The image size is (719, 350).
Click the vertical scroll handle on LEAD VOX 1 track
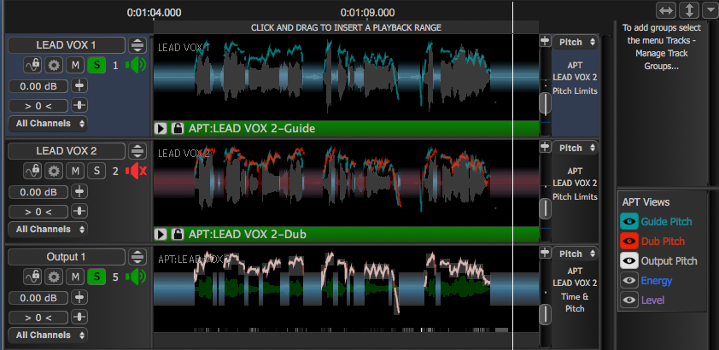[x=545, y=103]
